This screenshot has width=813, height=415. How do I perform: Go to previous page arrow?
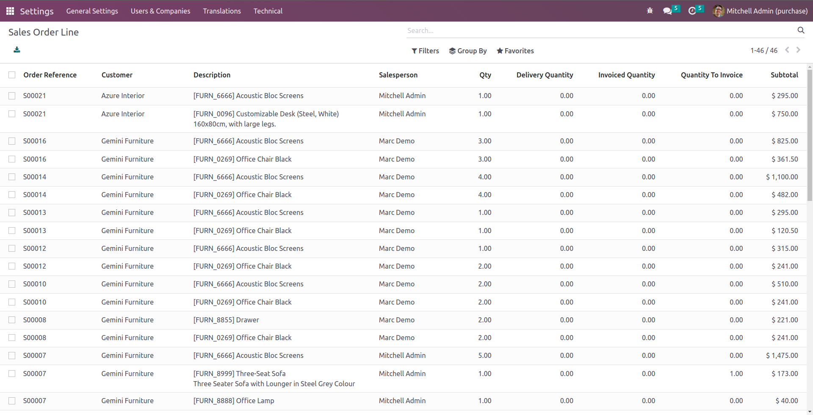787,50
